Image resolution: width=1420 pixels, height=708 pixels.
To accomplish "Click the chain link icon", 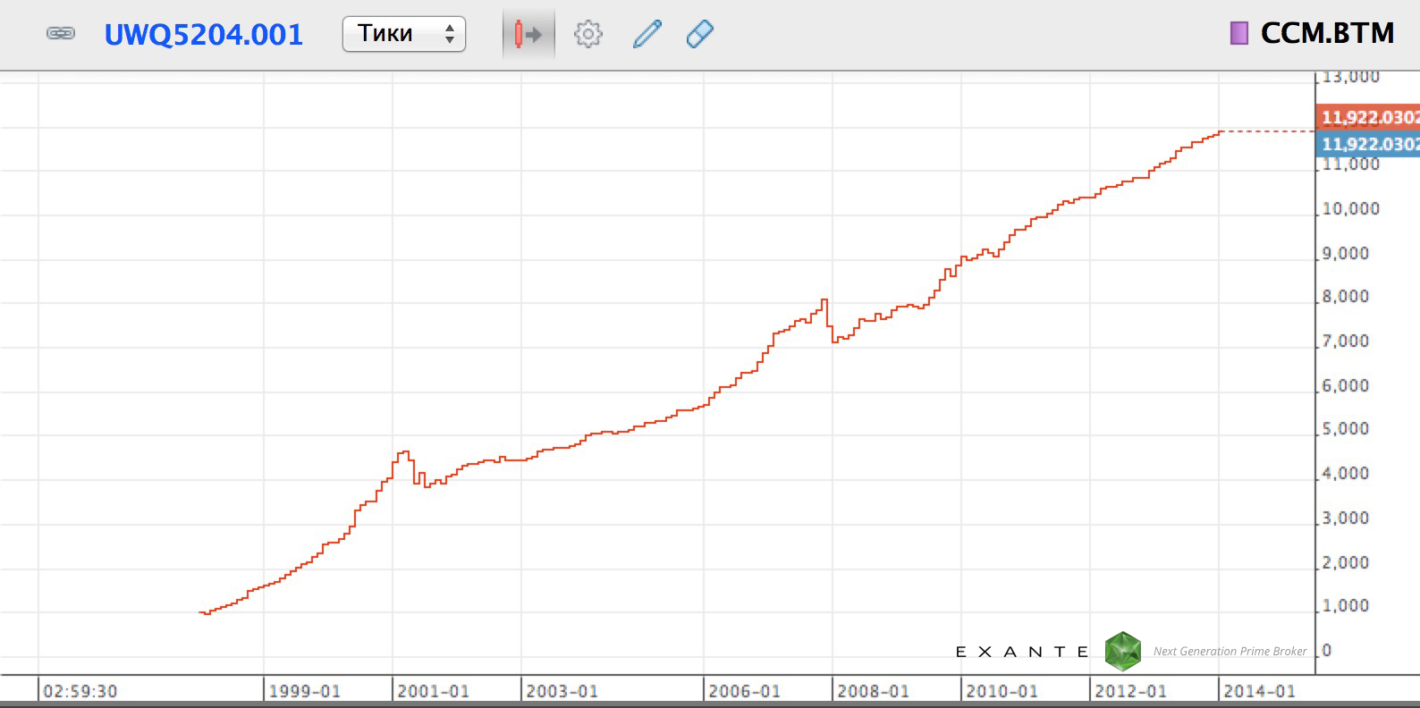I will coord(60,34).
